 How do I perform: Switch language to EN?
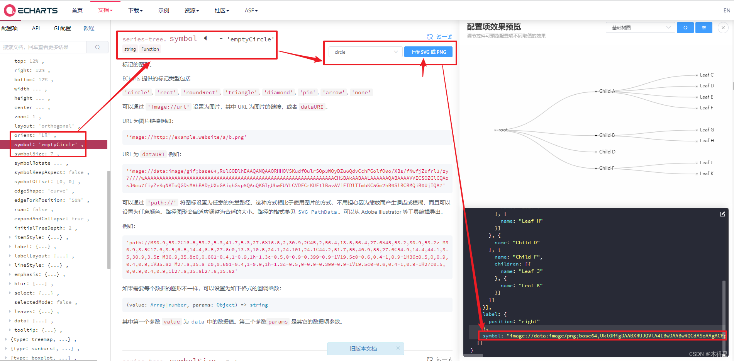tap(727, 10)
